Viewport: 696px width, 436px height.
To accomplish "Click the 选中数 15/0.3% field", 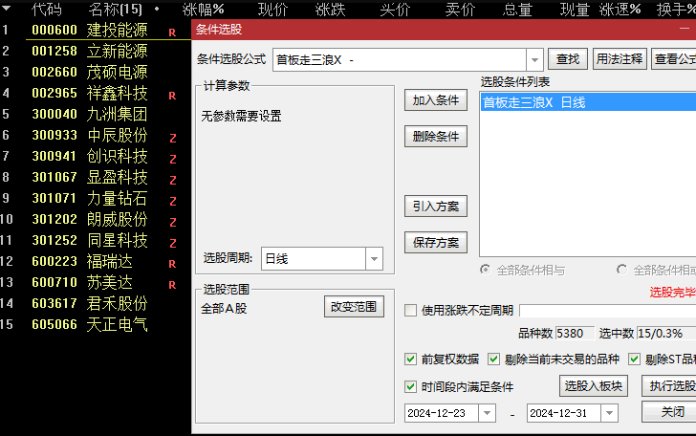I will tap(665, 333).
